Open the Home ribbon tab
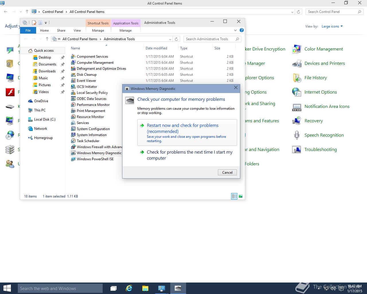Viewport: 367px width, 294px height. [44, 30]
